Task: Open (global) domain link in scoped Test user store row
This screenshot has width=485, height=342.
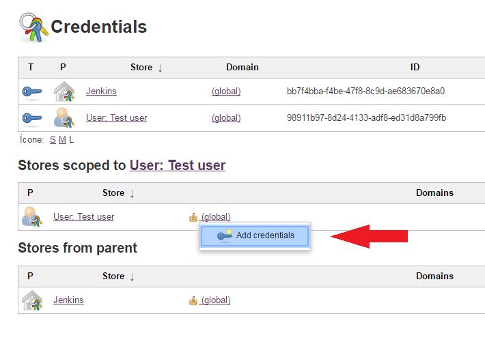Action: 216,217
